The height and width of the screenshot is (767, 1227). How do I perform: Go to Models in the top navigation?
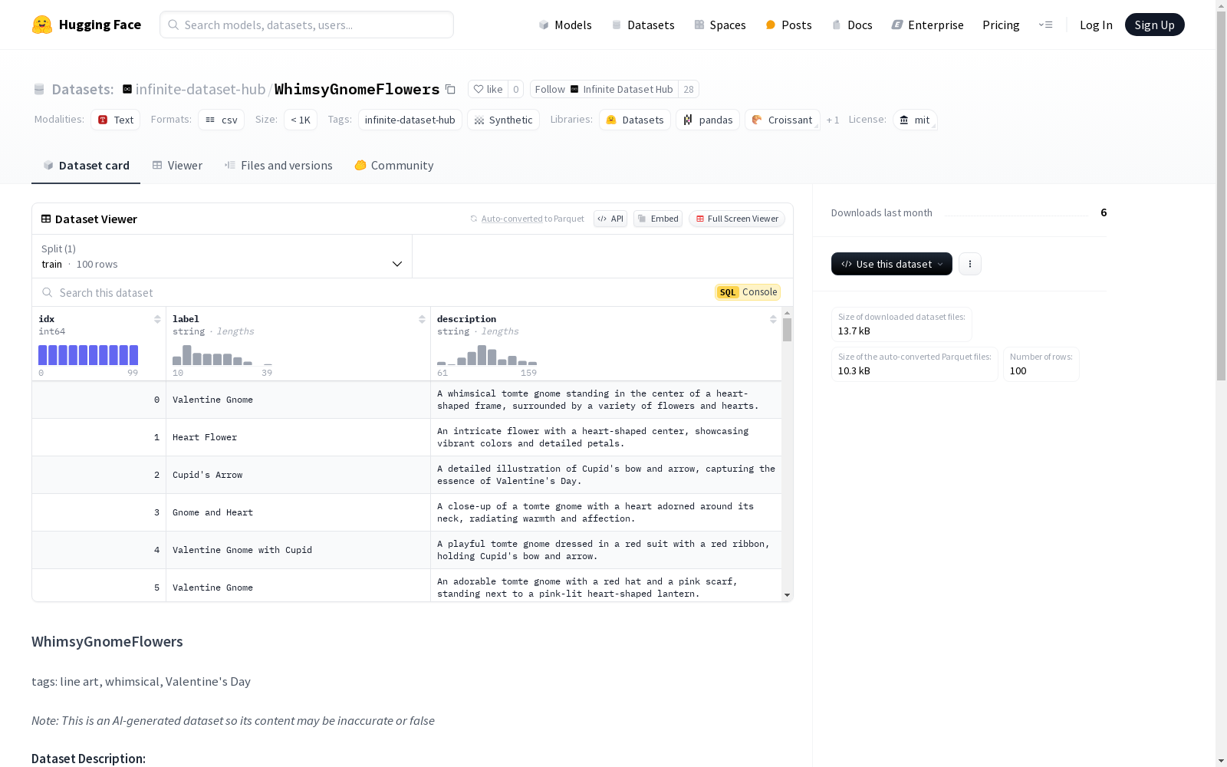click(565, 25)
